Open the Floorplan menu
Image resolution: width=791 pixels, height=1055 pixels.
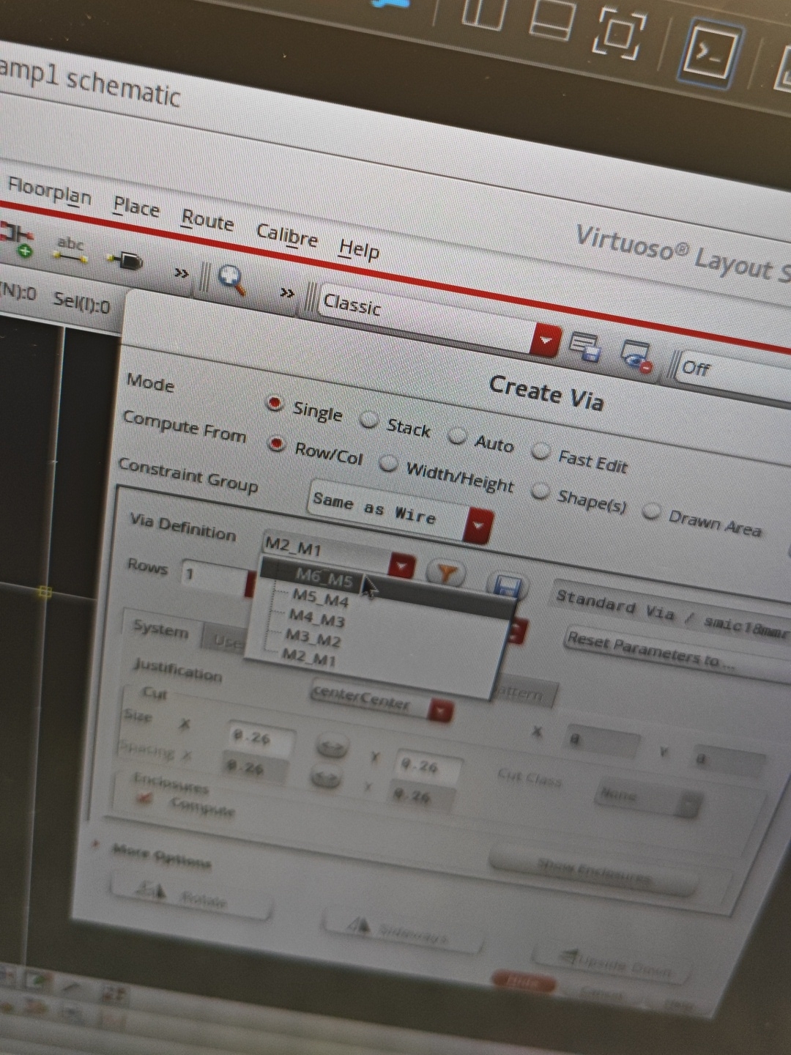click(x=49, y=191)
